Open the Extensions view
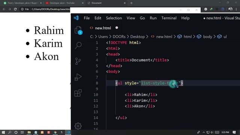This screenshot has width=240, height=135. [78, 93]
